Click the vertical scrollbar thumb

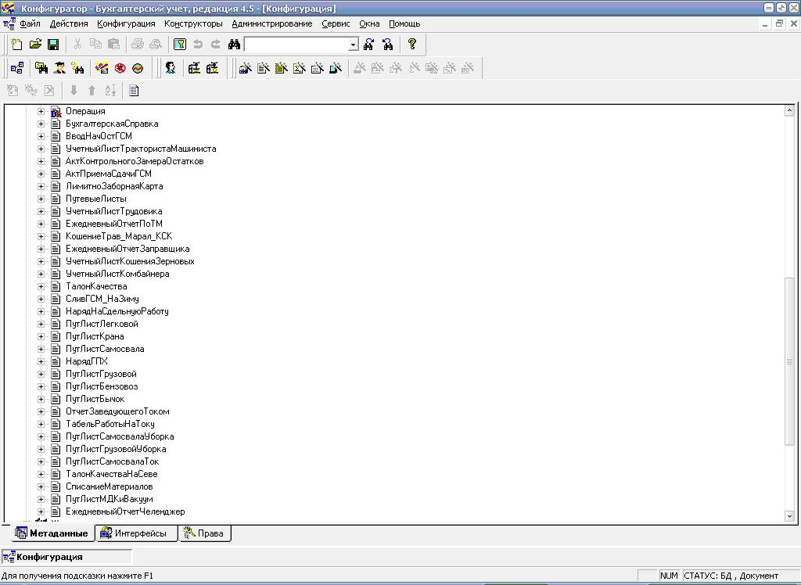(789, 361)
